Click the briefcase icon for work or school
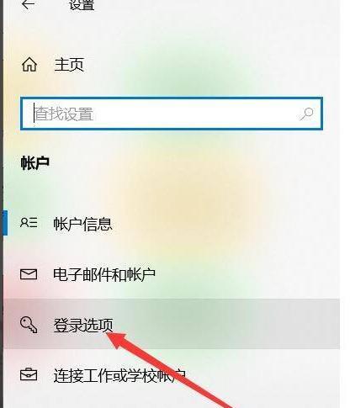Image resolution: width=350 pixels, height=408 pixels. click(x=29, y=374)
